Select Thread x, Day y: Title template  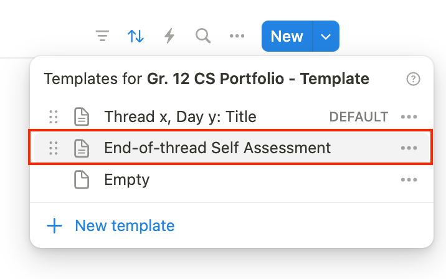click(x=180, y=116)
